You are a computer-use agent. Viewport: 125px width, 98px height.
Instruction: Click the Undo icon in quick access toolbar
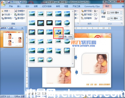(12, 2)
